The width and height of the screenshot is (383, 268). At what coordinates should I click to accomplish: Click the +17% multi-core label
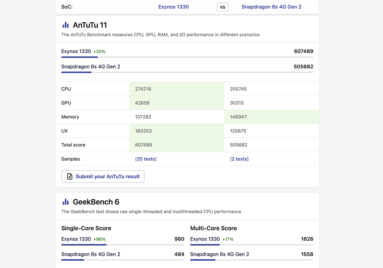[228, 239]
